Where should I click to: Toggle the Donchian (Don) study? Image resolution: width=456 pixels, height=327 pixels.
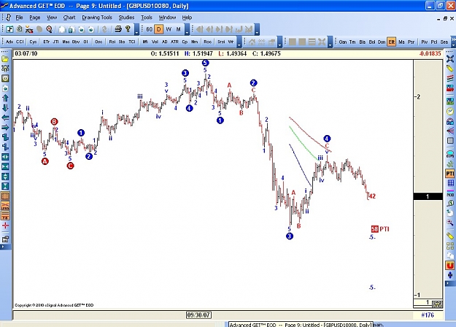[x=382, y=42]
